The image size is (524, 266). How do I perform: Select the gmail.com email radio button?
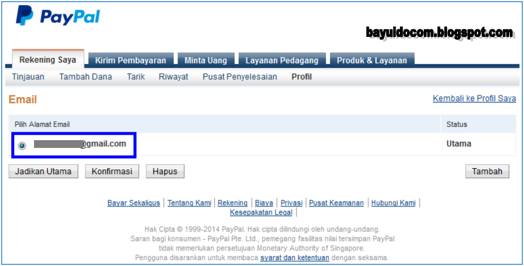[x=22, y=146]
